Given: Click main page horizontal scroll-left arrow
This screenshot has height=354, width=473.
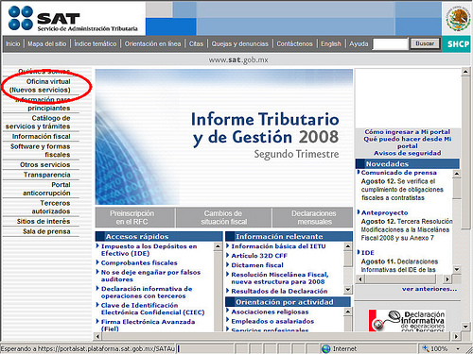Looking at the screenshot, I should (97, 336).
